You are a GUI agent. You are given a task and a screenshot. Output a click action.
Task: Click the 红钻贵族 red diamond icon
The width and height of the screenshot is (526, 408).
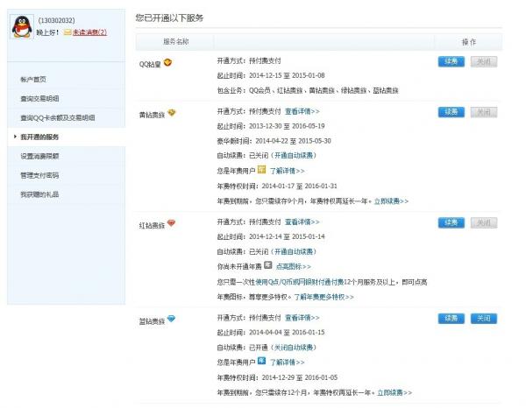click(171, 223)
